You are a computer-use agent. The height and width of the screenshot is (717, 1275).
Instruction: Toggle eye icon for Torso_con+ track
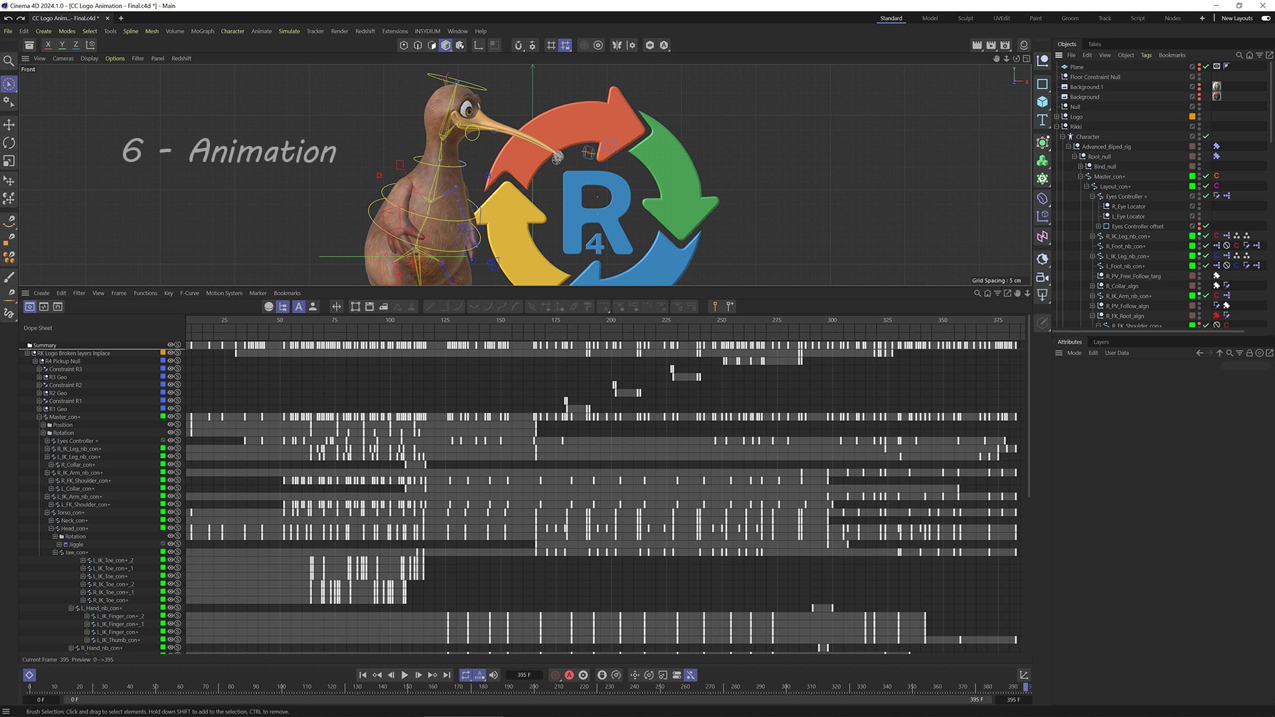pos(170,513)
